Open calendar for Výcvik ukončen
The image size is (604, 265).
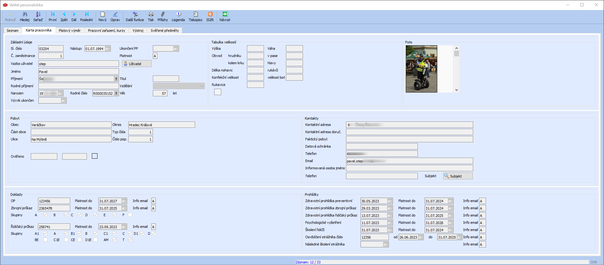(64, 100)
